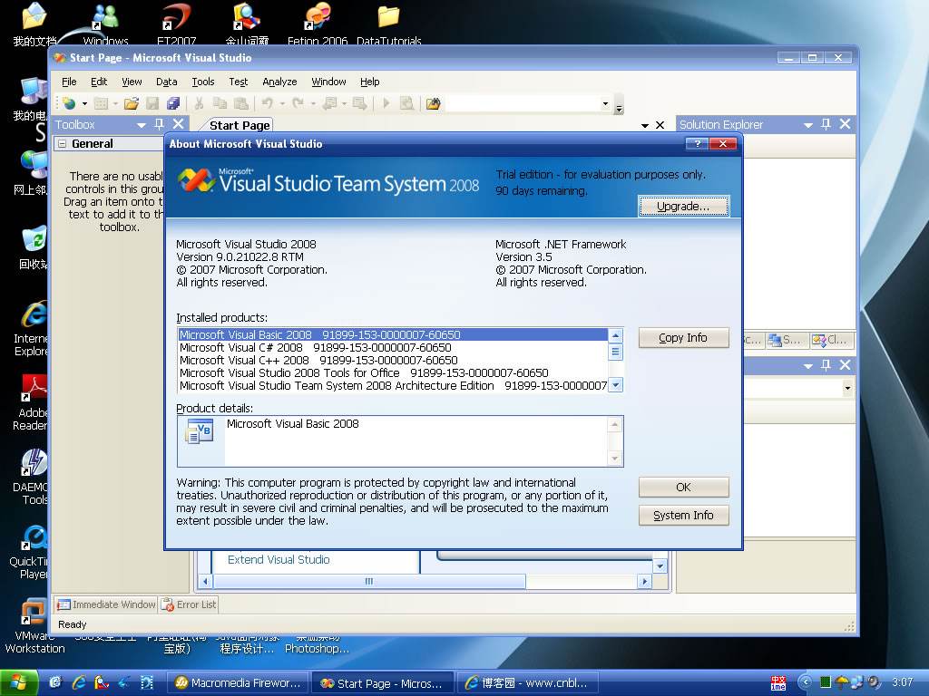Open Solution Explorer window position dropdown
The image size is (929, 696).
click(807, 125)
